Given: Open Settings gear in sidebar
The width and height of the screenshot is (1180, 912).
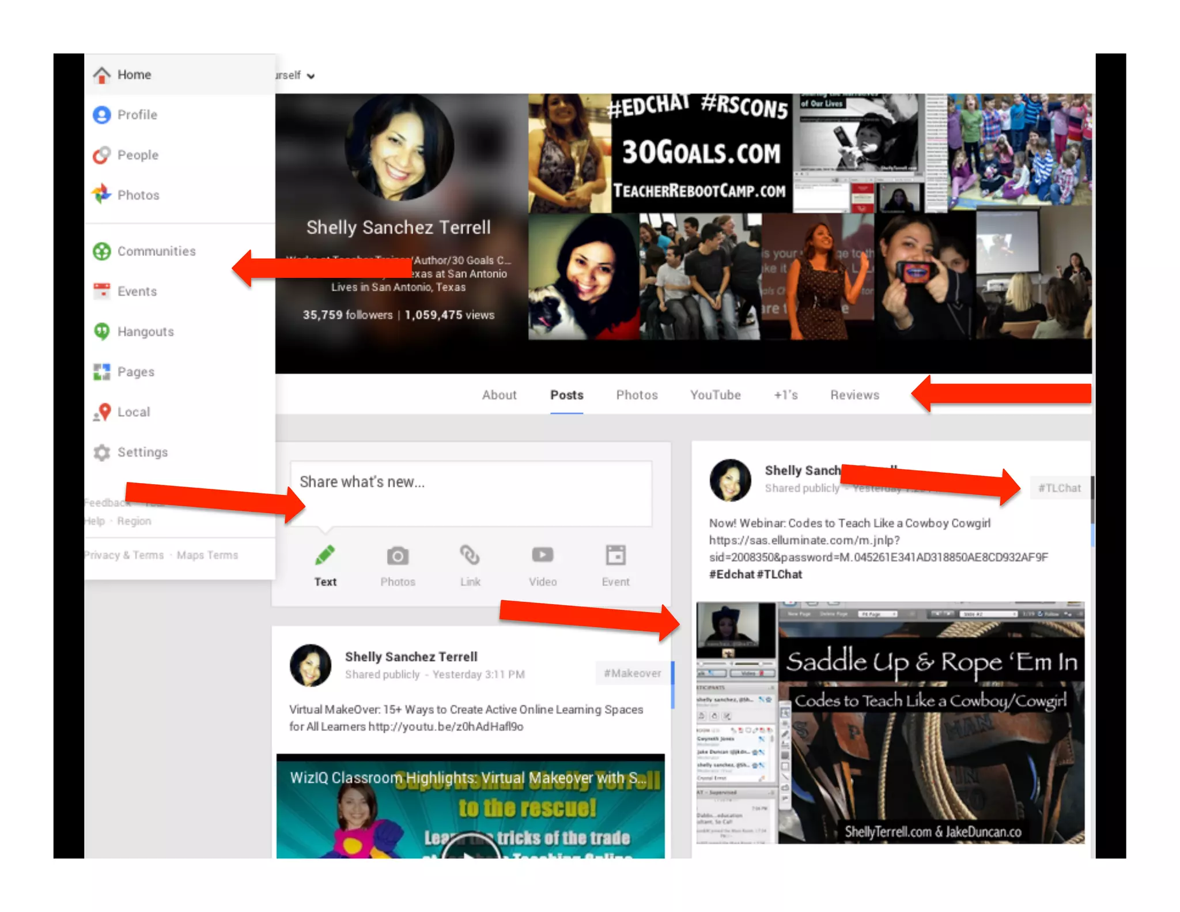Looking at the screenshot, I should [x=102, y=453].
